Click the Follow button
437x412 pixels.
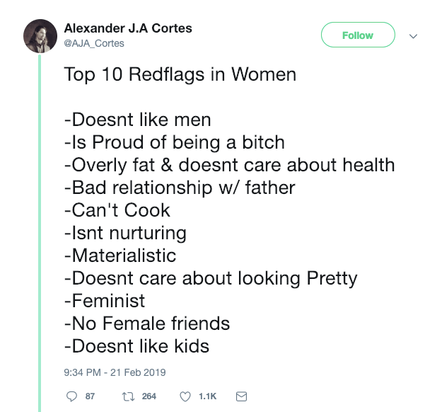358,35
